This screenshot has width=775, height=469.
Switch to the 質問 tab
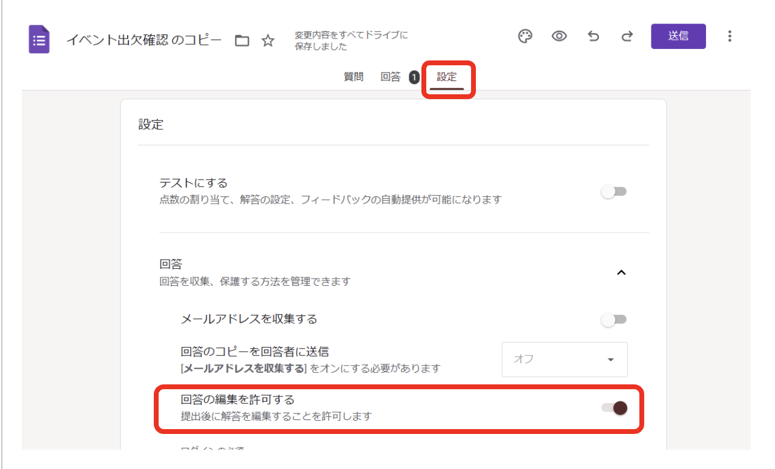[354, 77]
